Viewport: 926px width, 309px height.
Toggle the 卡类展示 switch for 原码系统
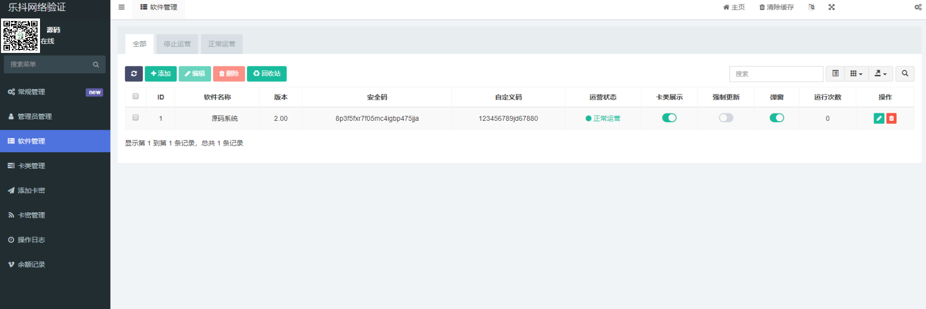[669, 118]
